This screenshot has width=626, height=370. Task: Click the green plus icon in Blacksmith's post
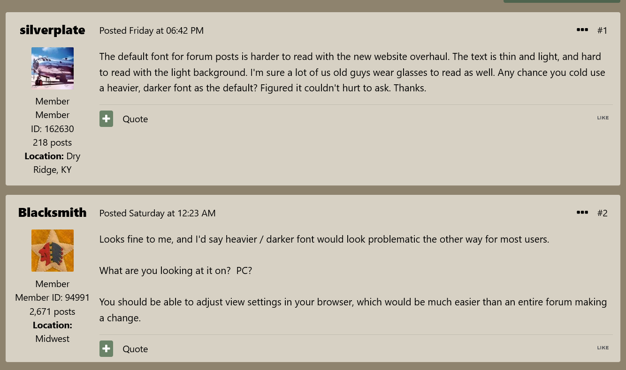[x=106, y=349]
